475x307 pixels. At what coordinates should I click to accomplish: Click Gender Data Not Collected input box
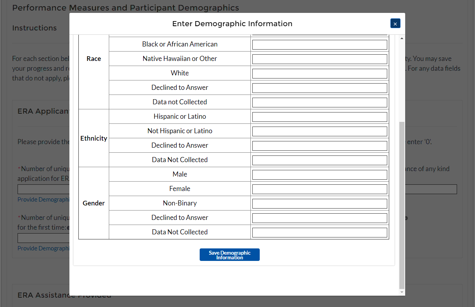[x=319, y=232]
